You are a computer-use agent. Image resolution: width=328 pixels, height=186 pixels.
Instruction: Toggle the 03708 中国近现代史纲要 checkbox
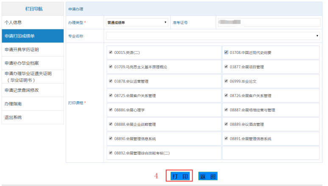click(226, 53)
